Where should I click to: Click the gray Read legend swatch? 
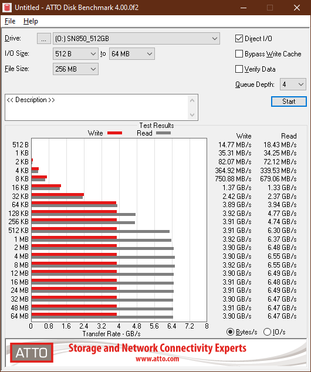[x=163, y=133]
